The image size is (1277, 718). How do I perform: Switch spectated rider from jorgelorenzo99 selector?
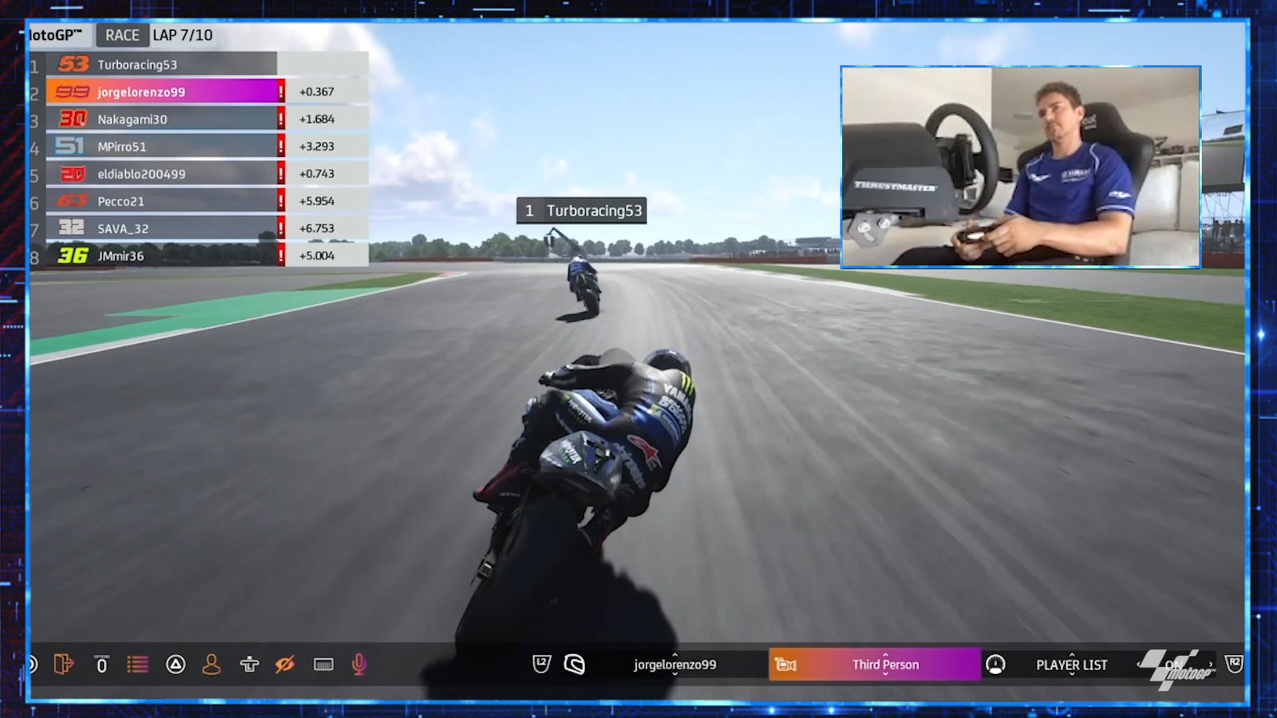[674, 664]
